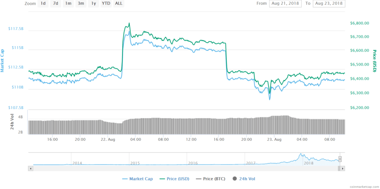Viewport: 380px width, 189px height.
Task: Select the YTD zoom option
Action: [x=106, y=4]
